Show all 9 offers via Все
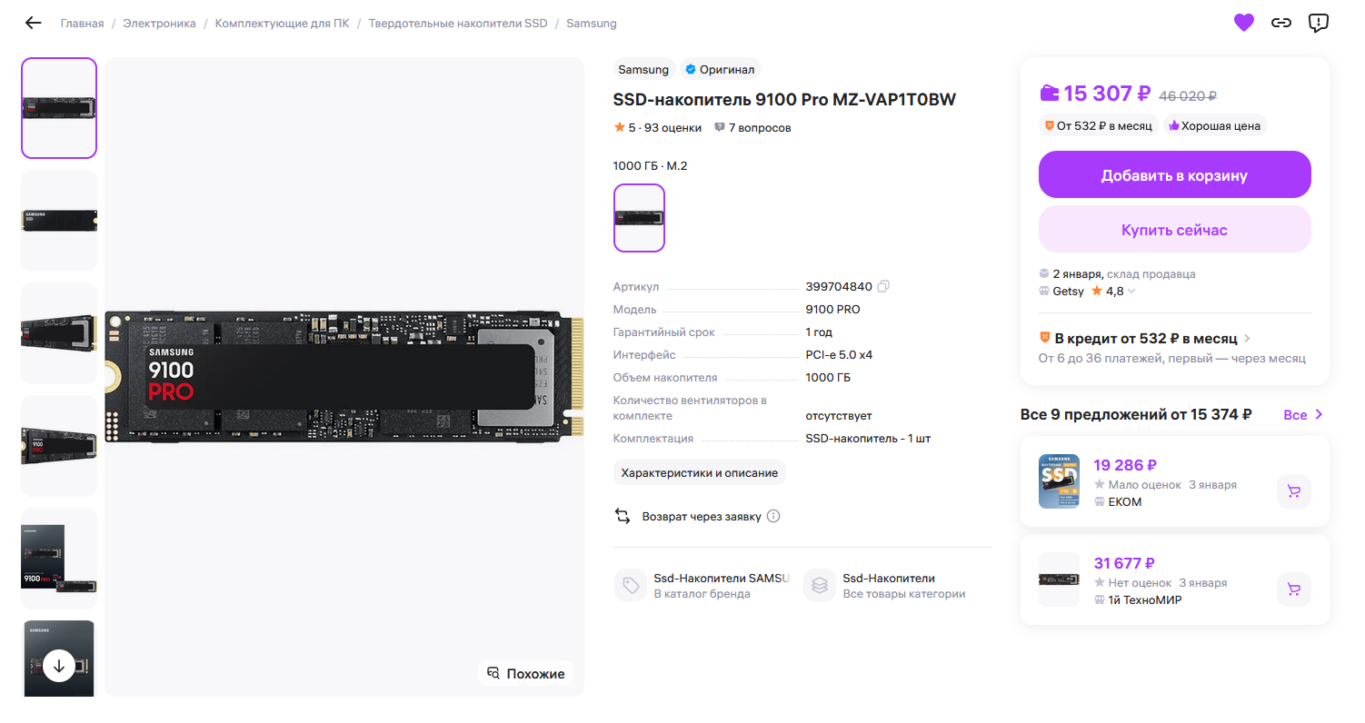This screenshot has height=723, width=1365. pyautogui.click(x=1303, y=414)
